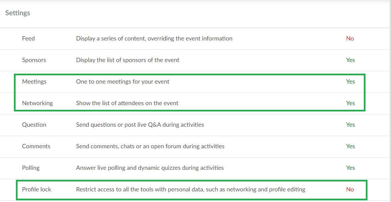Select the Networking setting label
This screenshot has height=202, width=391.
[x=37, y=103]
